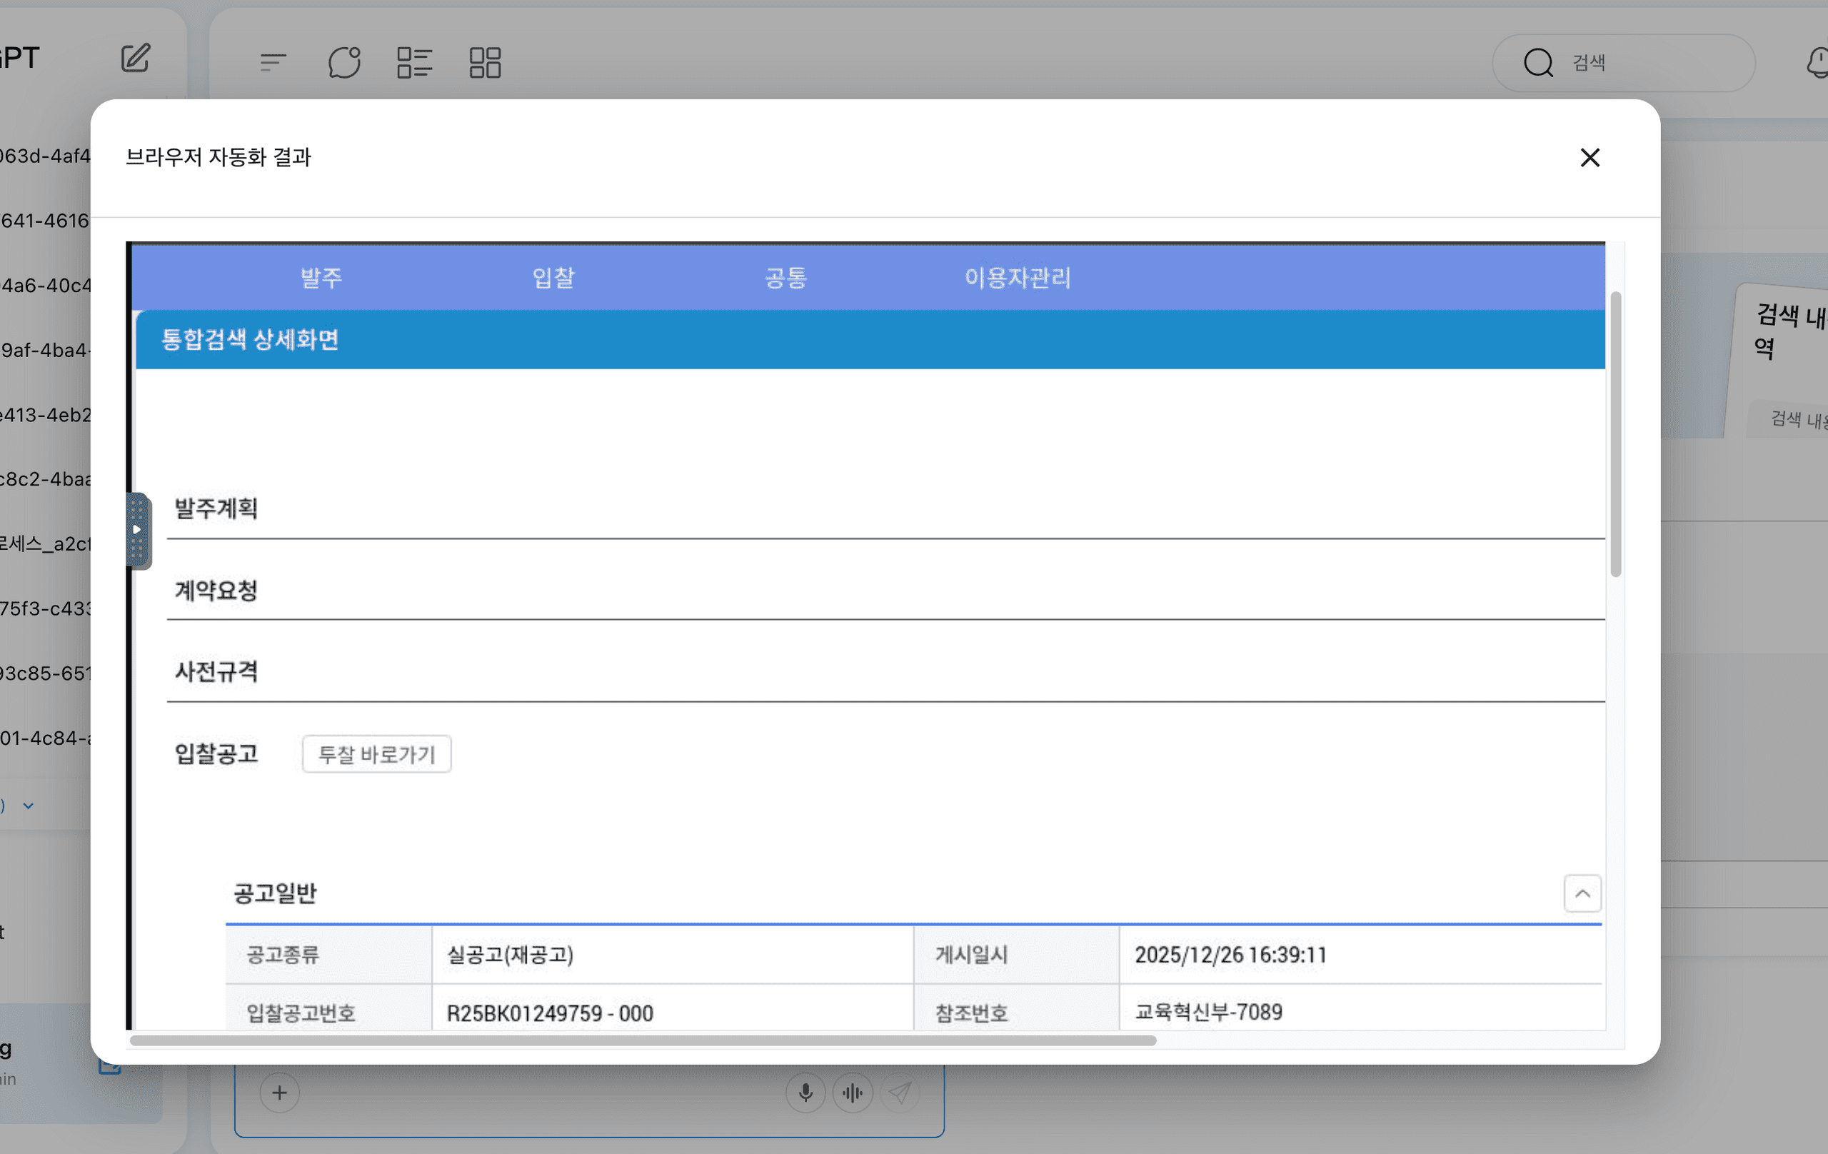Screen dimensions: 1828x1154
Task: Click the 검색 search field
Action: click(x=1623, y=62)
